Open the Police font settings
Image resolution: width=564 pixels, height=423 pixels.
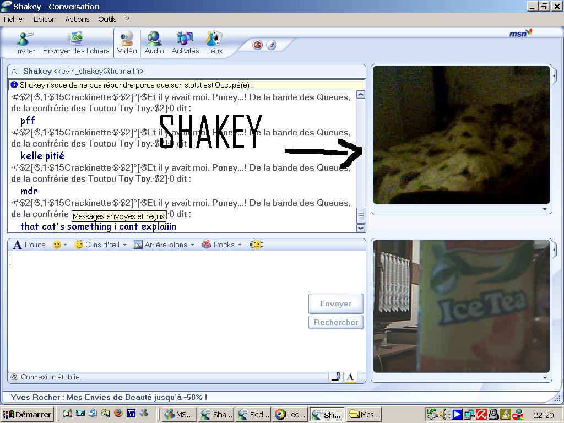pos(29,245)
